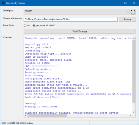139x125 pixels.
Task: Click console line "Staying in bootloader."
Action: [x=42, y=107]
